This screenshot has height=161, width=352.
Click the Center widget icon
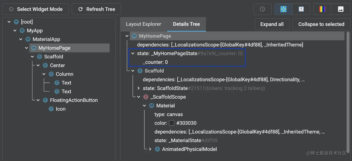pyautogui.click(x=45, y=65)
